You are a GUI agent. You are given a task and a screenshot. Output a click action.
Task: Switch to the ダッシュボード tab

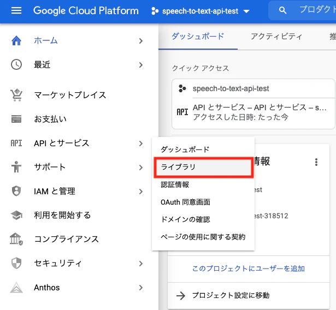click(x=198, y=37)
